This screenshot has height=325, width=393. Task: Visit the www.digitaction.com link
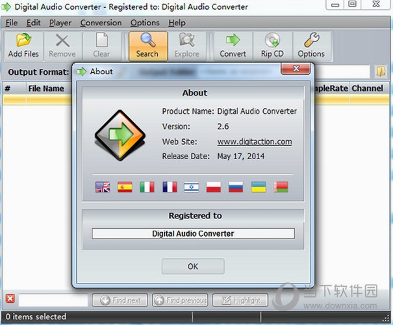click(255, 142)
